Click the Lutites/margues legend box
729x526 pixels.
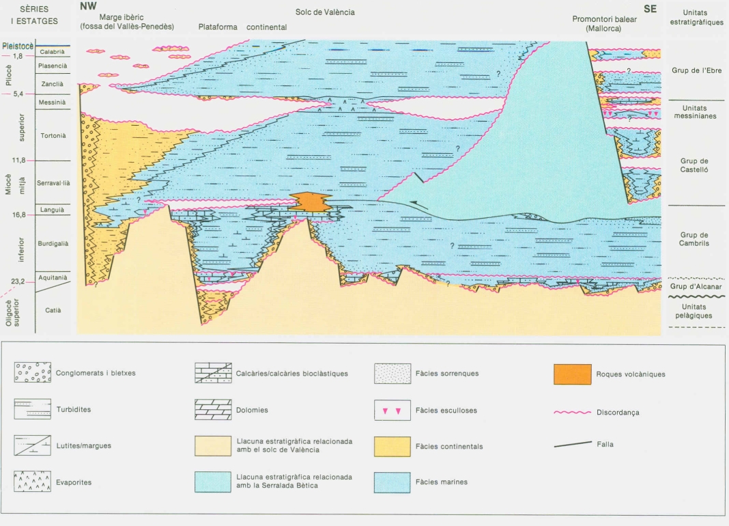[33, 445]
